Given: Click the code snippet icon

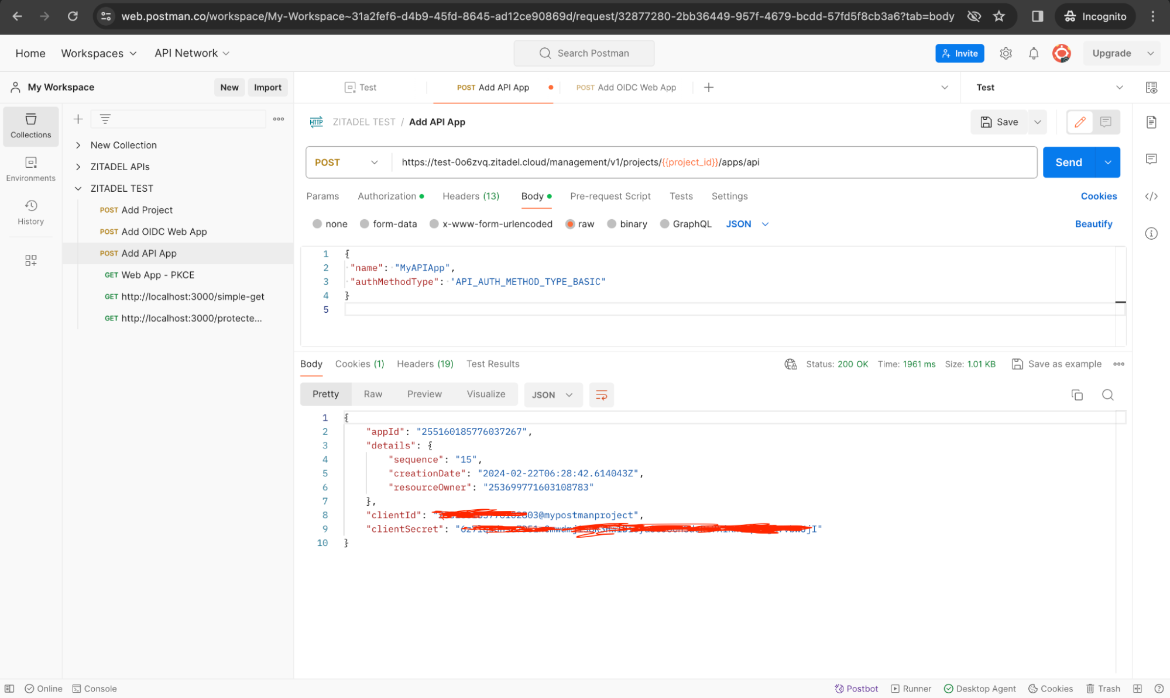Looking at the screenshot, I should click(x=1151, y=196).
